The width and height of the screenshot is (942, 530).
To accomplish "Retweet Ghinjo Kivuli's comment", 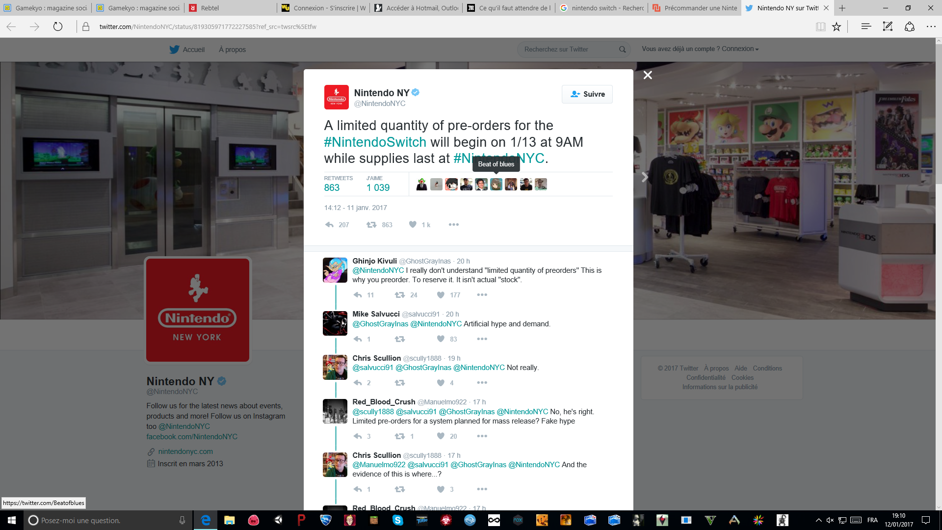I will (400, 295).
